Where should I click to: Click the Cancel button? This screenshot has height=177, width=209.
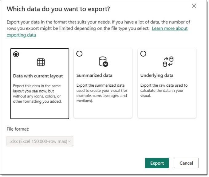[186, 163]
